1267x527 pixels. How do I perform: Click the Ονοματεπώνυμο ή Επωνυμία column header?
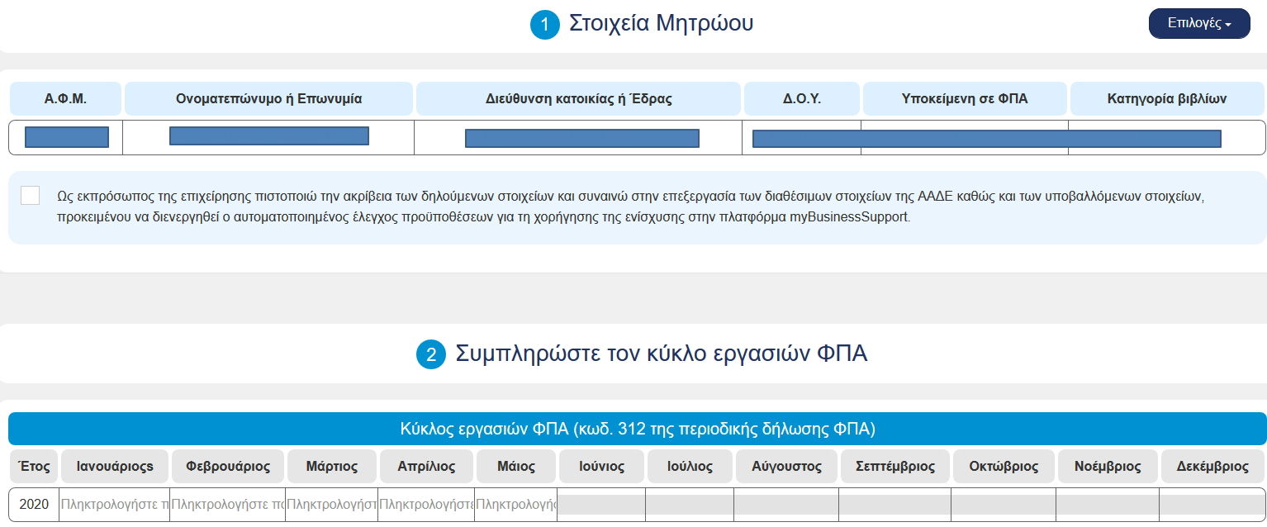pos(268,99)
